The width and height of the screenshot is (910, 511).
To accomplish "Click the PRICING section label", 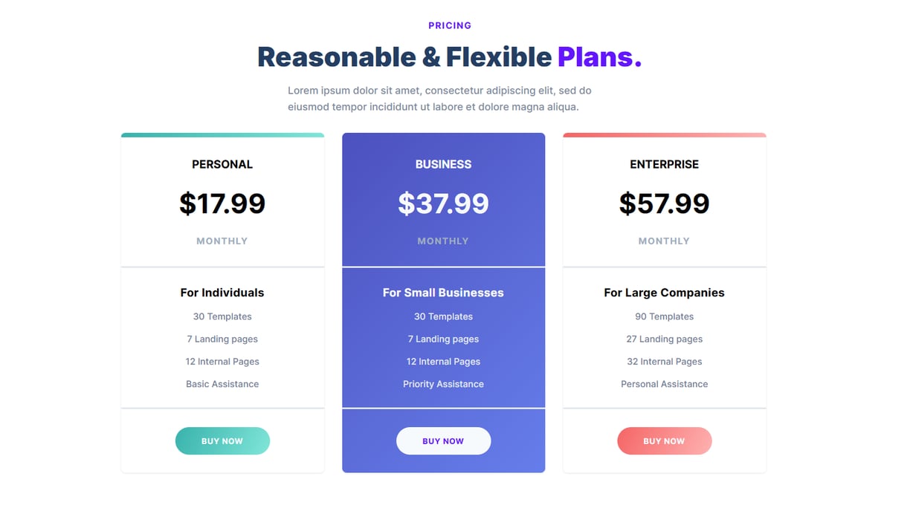I will click(x=450, y=25).
